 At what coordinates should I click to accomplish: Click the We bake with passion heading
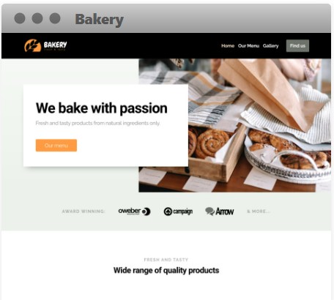point(102,108)
